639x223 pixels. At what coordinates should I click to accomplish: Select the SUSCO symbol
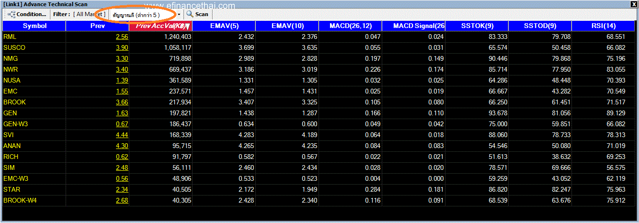click(14, 47)
